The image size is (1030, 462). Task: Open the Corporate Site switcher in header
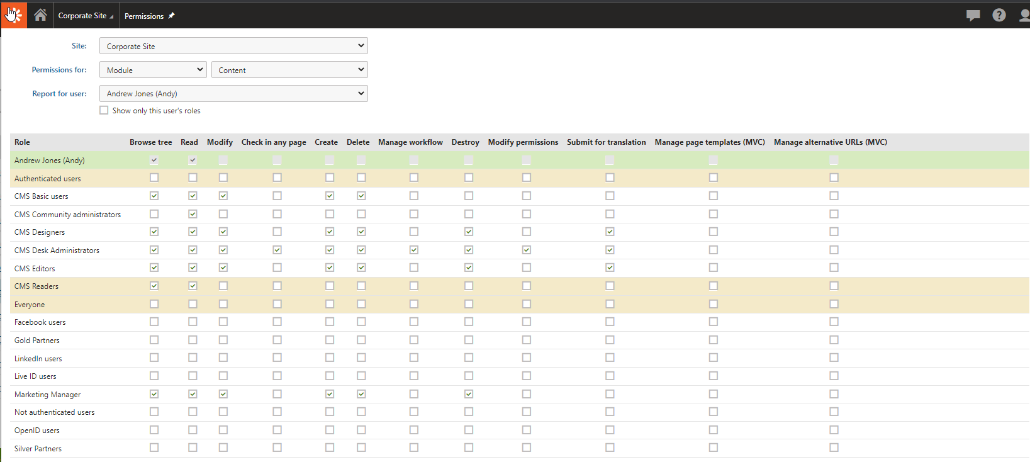click(86, 16)
